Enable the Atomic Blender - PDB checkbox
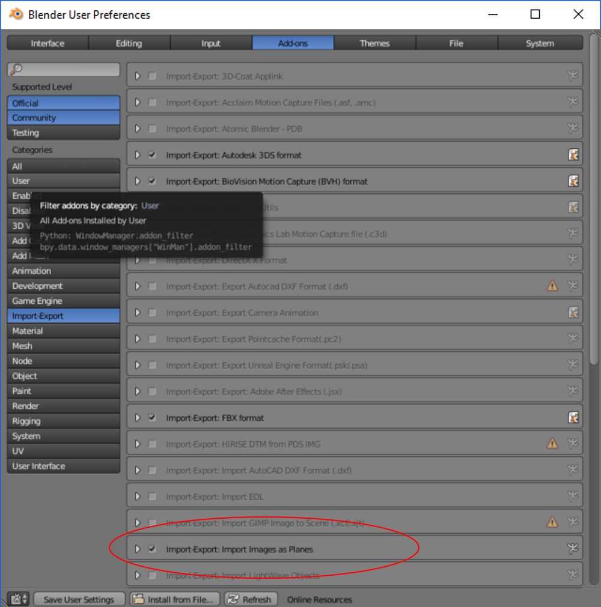 click(x=152, y=128)
